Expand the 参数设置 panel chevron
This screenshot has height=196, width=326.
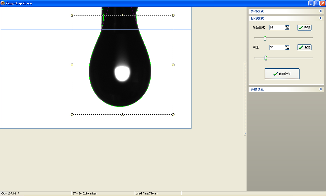321,89
